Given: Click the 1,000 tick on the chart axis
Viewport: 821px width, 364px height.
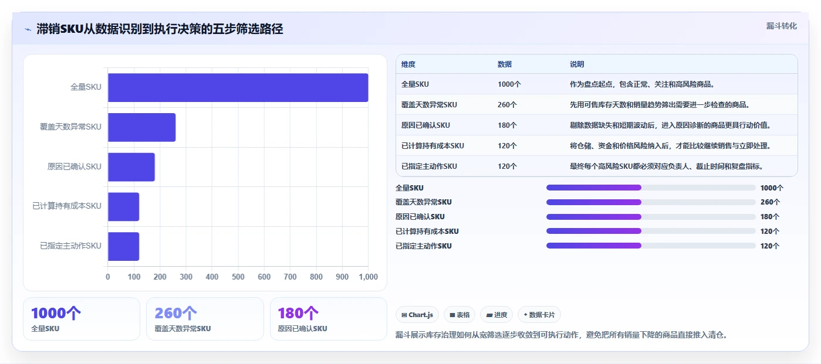Looking at the screenshot, I should [368, 277].
